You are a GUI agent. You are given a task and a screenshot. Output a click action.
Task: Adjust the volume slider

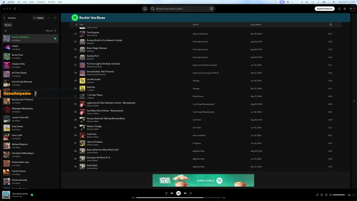(339, 195)
